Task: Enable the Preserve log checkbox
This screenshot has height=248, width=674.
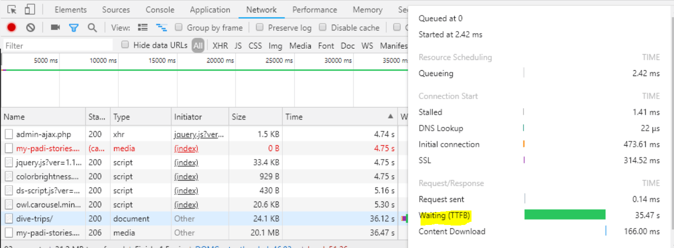Action: pos(260,27)
